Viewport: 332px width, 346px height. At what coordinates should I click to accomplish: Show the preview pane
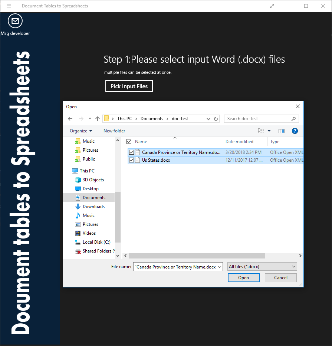(x=281, y=131)
